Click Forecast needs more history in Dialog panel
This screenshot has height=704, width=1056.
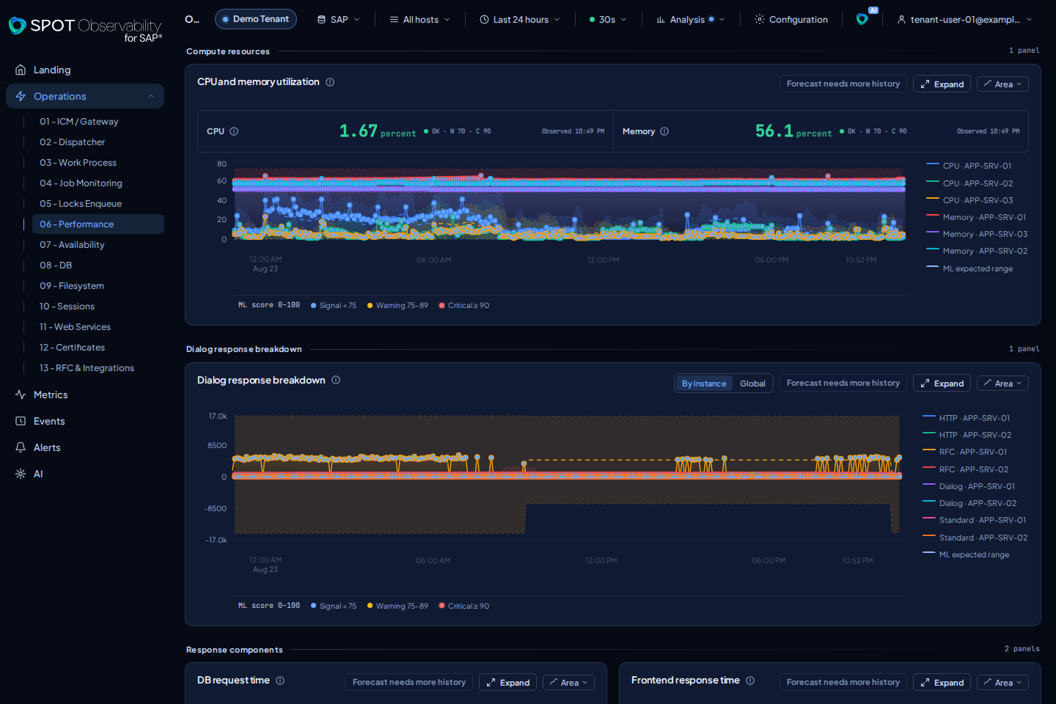pyautogui.click(x=843, y=383)
